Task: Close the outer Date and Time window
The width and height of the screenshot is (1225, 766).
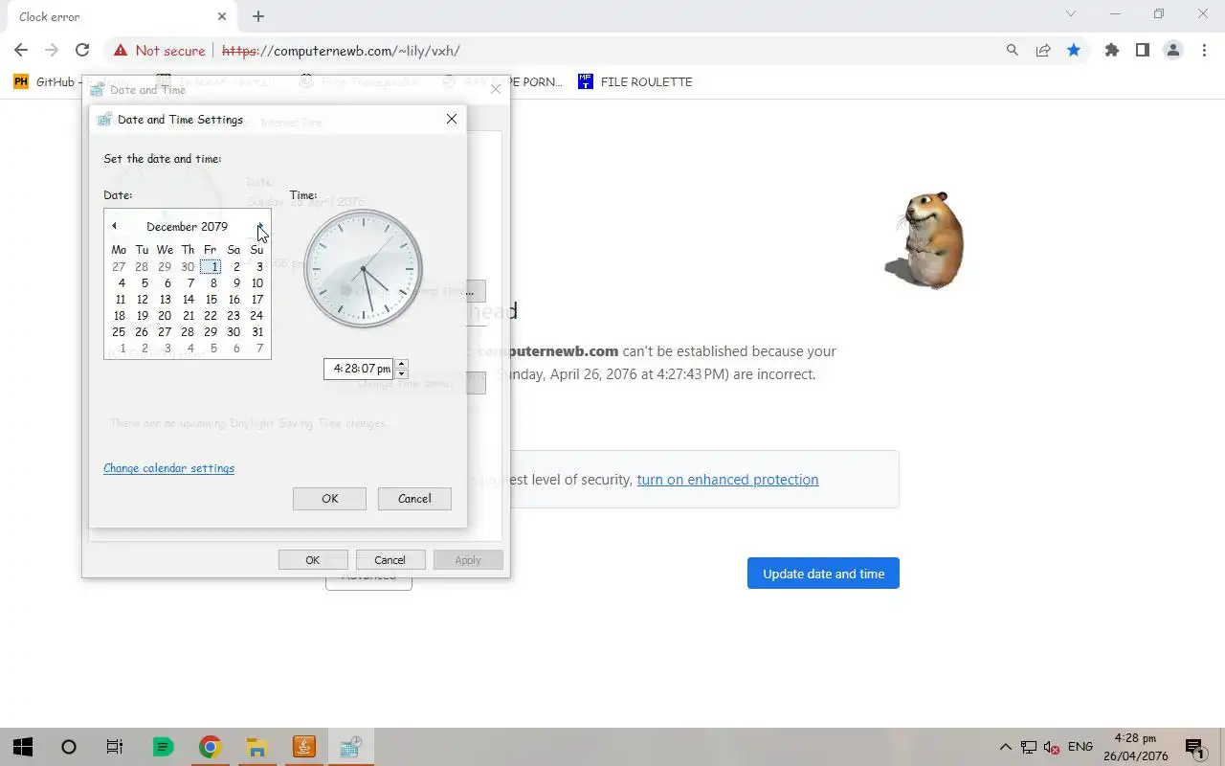Action: [495, 89]
